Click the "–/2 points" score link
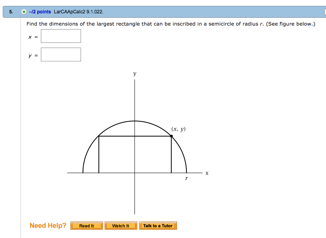This screenshot has width=326, height=238. click(40, 12)
